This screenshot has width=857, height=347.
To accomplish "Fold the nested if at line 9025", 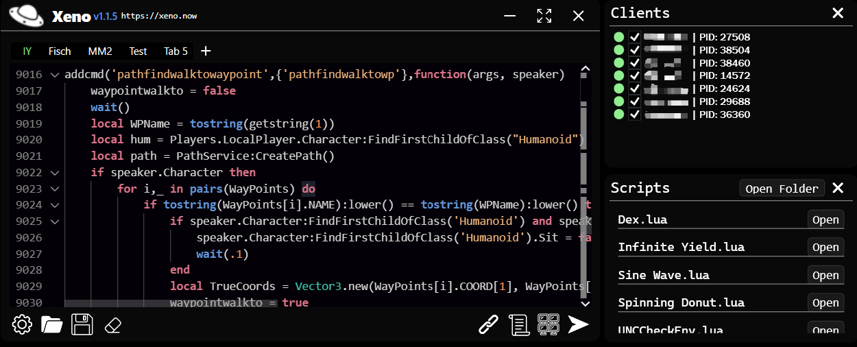I will point(55,222).
